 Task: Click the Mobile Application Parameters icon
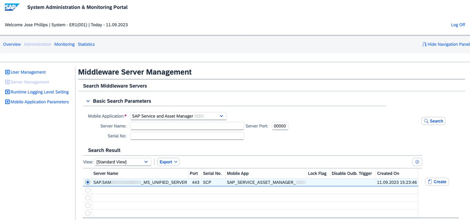tap(8, 102)
